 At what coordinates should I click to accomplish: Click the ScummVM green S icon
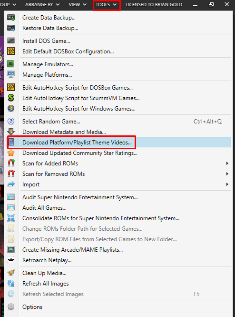point(11,98)
